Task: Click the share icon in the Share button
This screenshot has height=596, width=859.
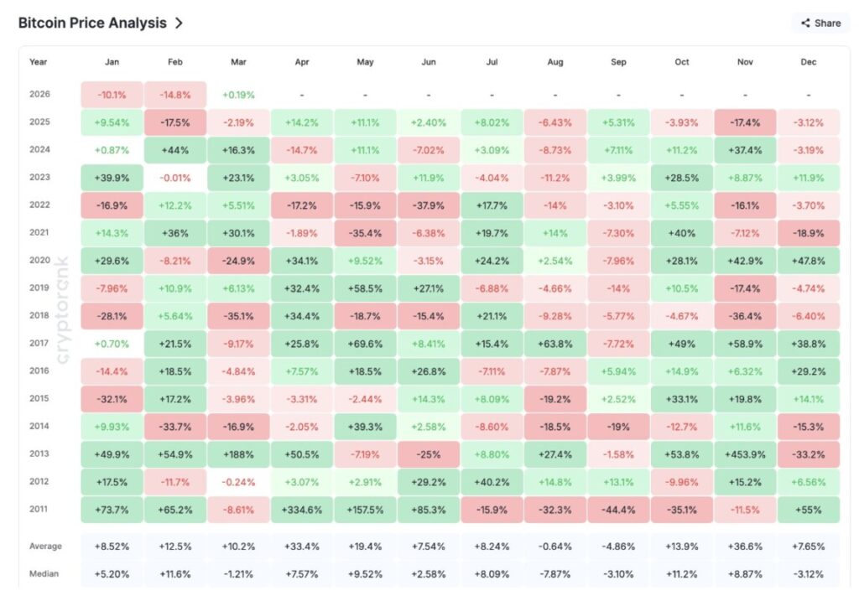Action: tap(805, 23)
